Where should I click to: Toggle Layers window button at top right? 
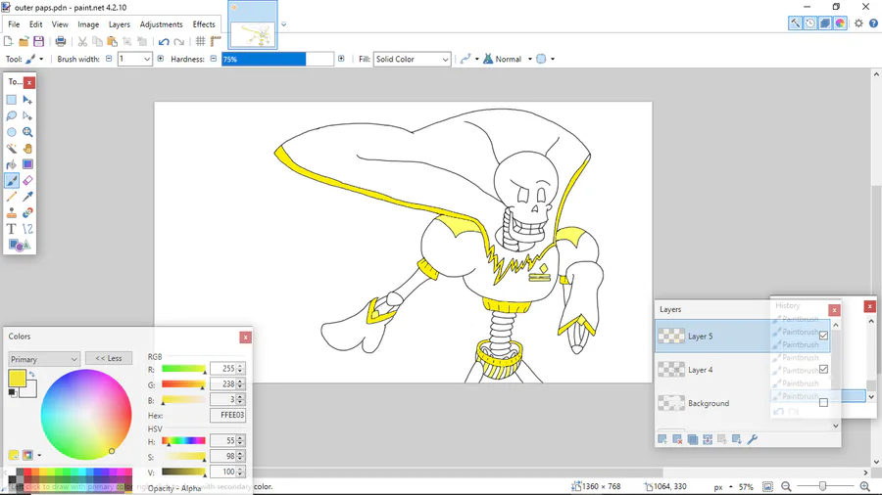click(824, 23)
